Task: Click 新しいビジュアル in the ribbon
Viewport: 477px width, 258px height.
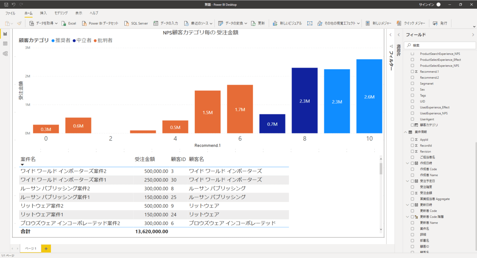Action: click(287, 23)
